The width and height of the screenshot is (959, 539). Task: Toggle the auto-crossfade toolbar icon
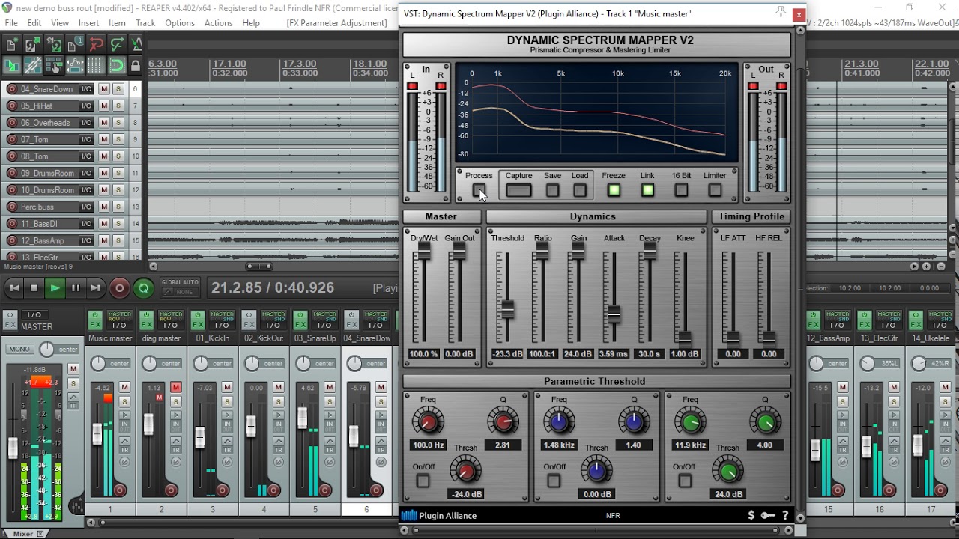pos(12,65)
